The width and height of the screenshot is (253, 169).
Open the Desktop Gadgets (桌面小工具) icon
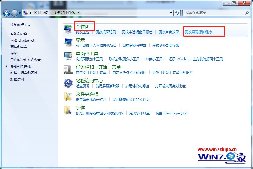(68, 56)
